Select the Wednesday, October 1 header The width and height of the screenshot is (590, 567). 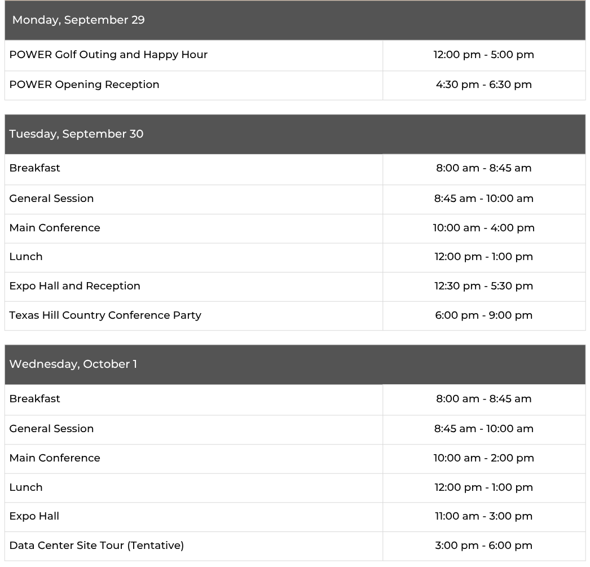(295, 364)
